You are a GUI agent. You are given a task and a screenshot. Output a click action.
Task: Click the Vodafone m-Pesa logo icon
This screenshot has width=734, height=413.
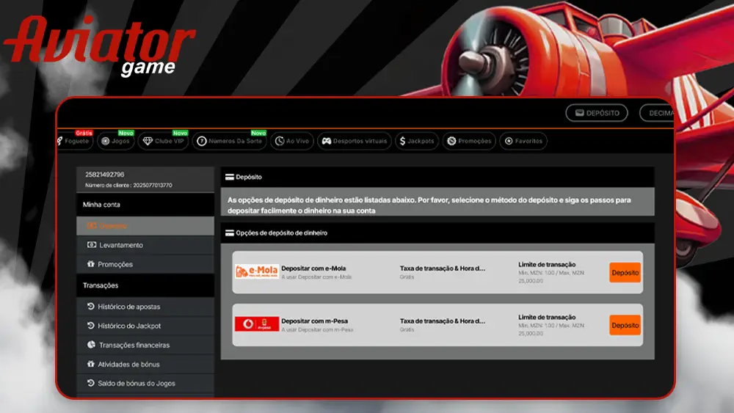point(256,324)
